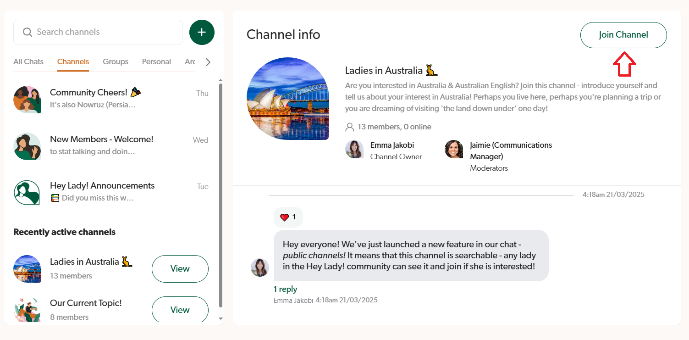This screenshot has width=689, height=340.
Task: View the Ladies in Australia channel
Action: pyautogui.click(x=180, y=269)
